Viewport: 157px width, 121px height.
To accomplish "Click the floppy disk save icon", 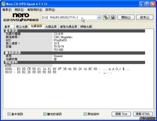I will (113, 17).
